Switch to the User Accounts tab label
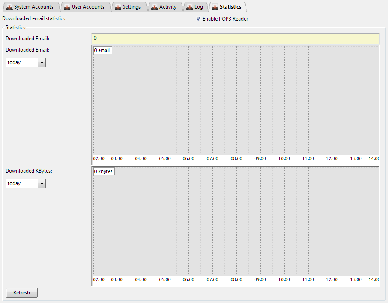The width and height of the screenshot is (388, 303). coord(88,7)
